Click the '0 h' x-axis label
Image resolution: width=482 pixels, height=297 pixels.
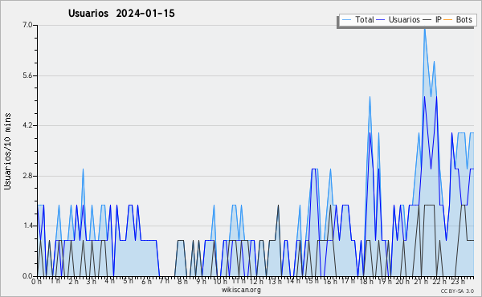37,281
